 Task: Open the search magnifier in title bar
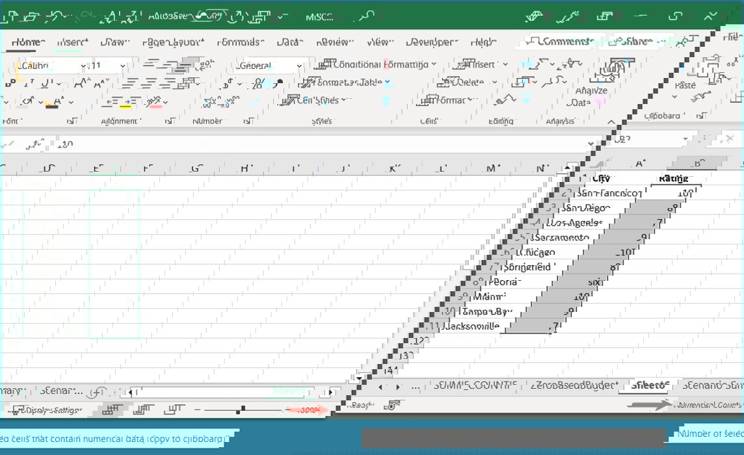(x=366, y=17)
